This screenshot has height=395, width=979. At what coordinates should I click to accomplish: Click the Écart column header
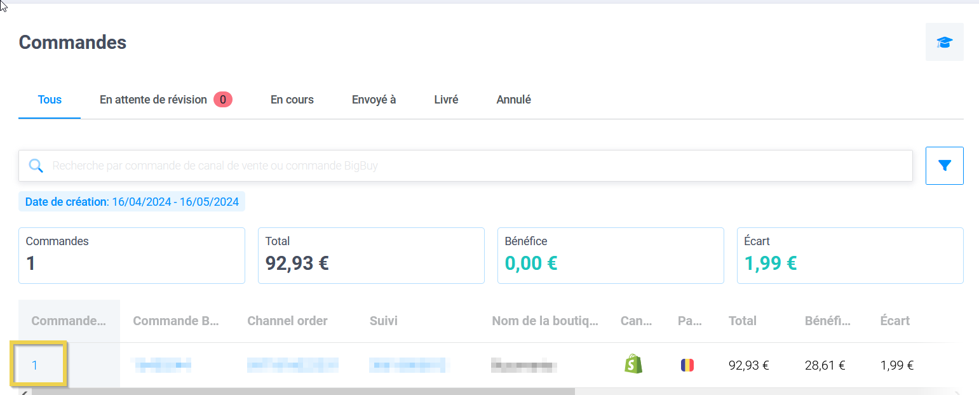point(895,321)
